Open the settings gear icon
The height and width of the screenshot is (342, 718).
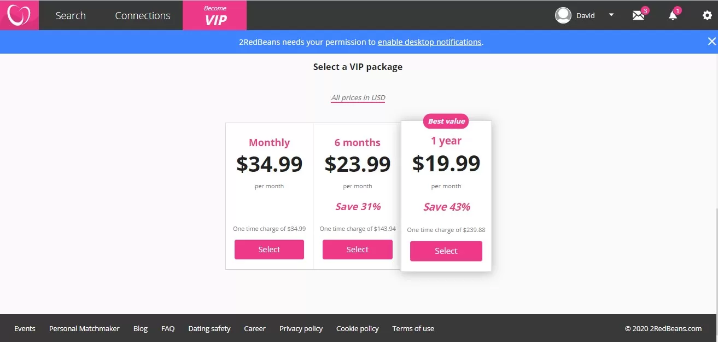707,15
